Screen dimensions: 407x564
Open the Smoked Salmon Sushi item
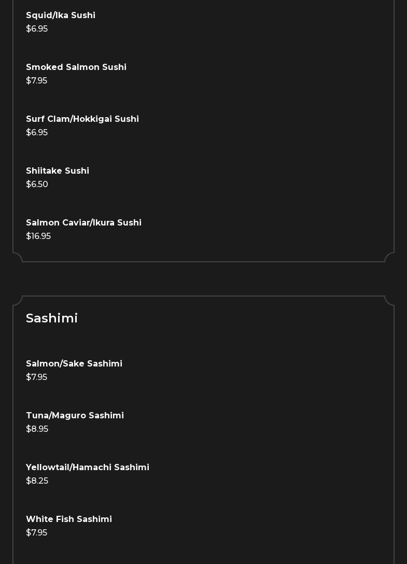76,67
